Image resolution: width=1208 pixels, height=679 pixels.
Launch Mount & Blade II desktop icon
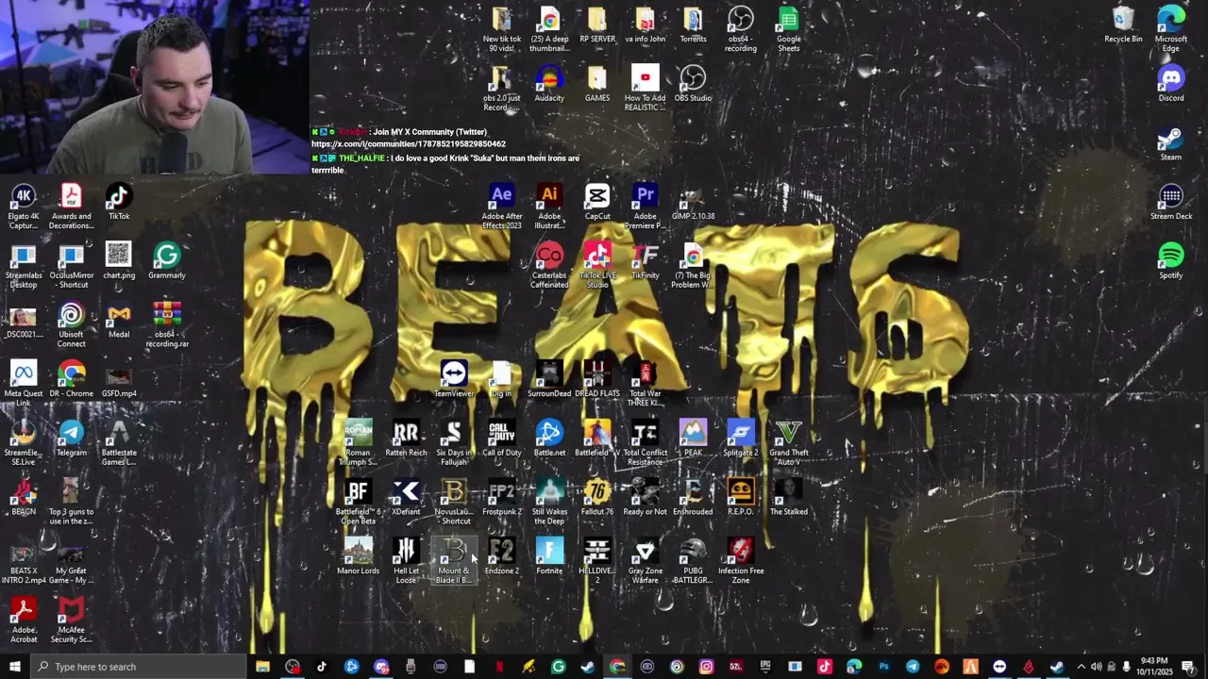[x=454, y=560]
